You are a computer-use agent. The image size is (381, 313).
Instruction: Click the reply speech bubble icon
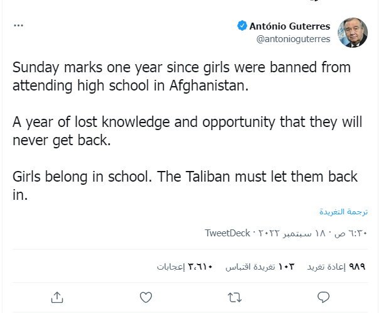point(324,296)
